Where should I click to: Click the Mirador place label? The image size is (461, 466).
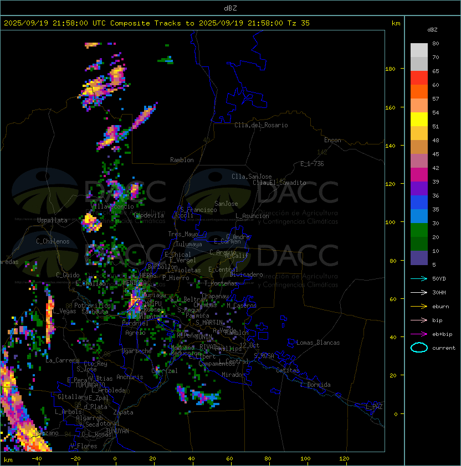(233, 375)
